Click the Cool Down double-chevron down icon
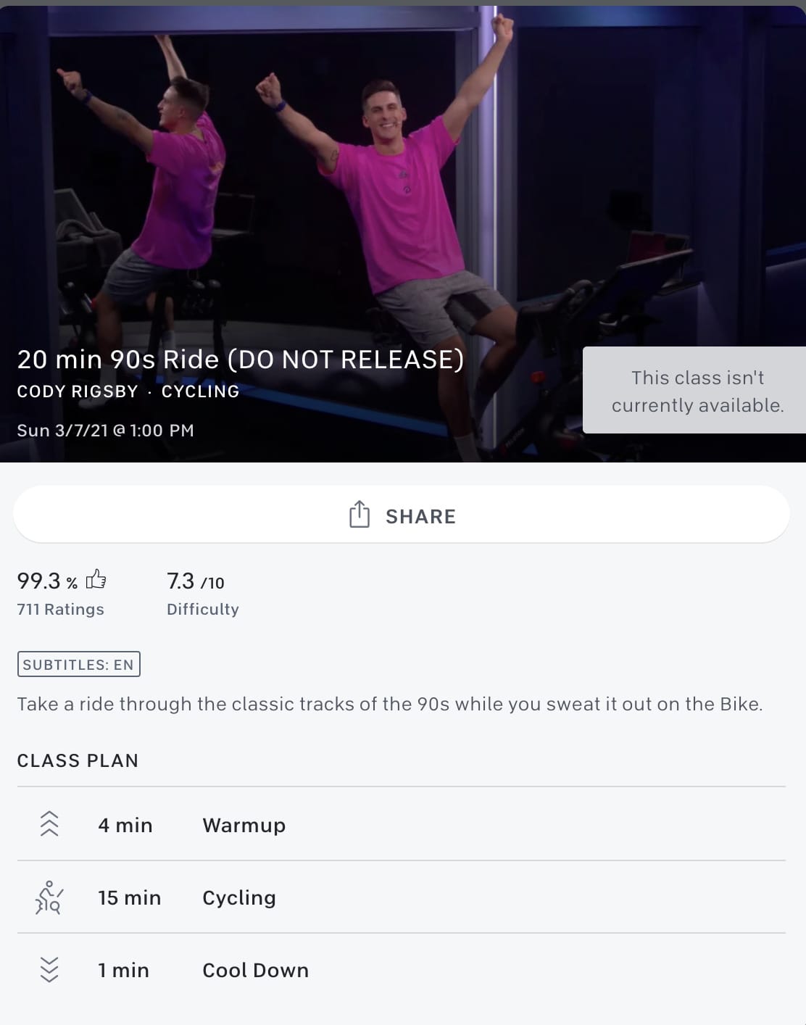This screenshot has height=1025, width=806. click(x=49, y=969)
